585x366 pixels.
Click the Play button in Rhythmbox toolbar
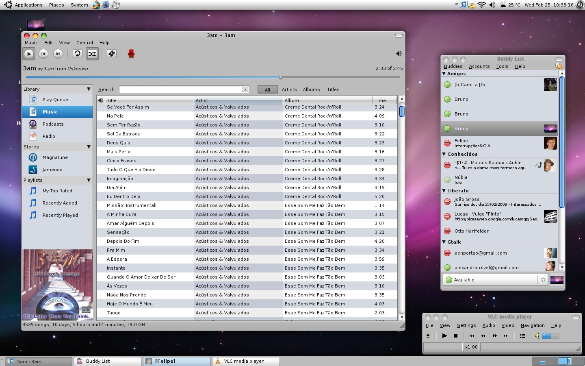tap(29, 54)
